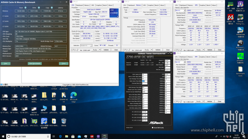Click the volume icon in the system tray
This screenshot has height=139, width=248.
tap(224, 136)
